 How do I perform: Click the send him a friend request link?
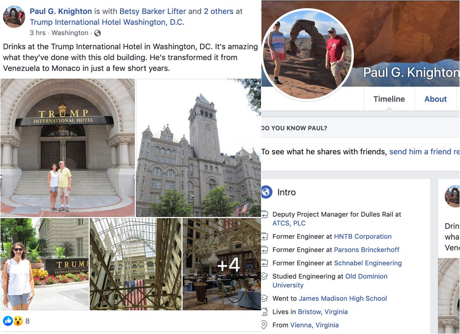click(x=424, y=152)
